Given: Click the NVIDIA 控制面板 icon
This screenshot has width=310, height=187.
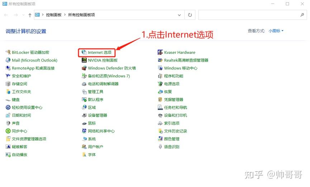Looking at the screenshot, I should [x=84, y=60].
